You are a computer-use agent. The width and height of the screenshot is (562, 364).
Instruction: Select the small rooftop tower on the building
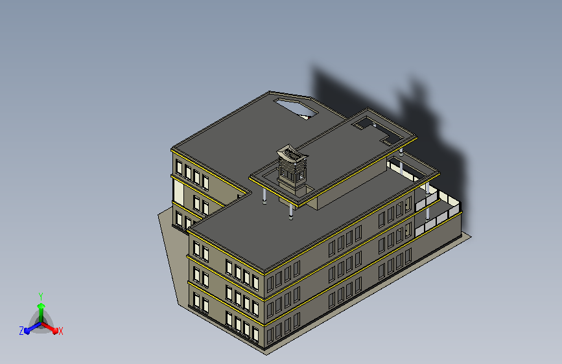coord(293,169)
